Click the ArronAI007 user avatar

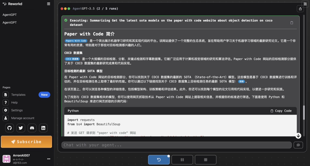(6, 159)
